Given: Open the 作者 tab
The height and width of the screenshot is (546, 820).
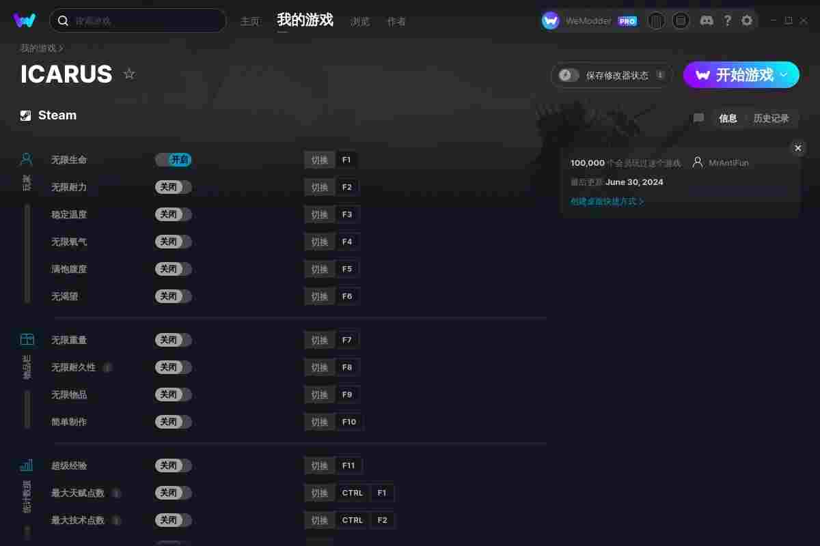Looking at the screenshot, I should pos(396,21).
